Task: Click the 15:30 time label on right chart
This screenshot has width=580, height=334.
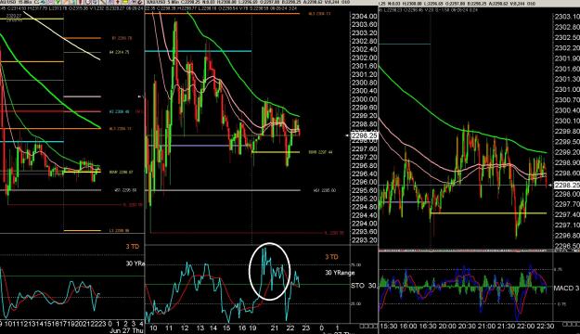Action: pos(389,327)
